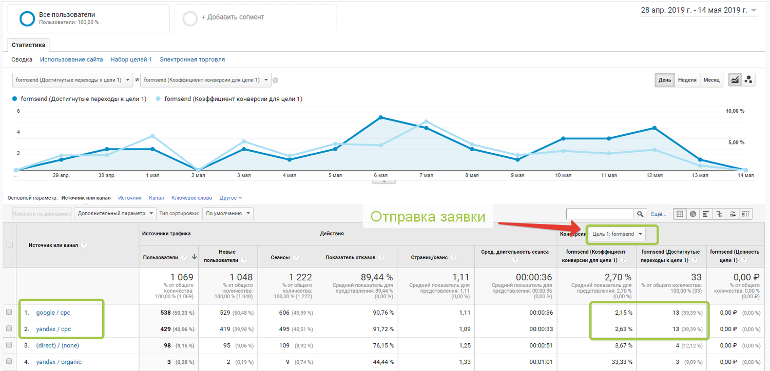This screenshot has height=371, width=770.
Task: Open first metric dropdown Достигнутые переходы к цели 1
Action: (x=72, y=80)
